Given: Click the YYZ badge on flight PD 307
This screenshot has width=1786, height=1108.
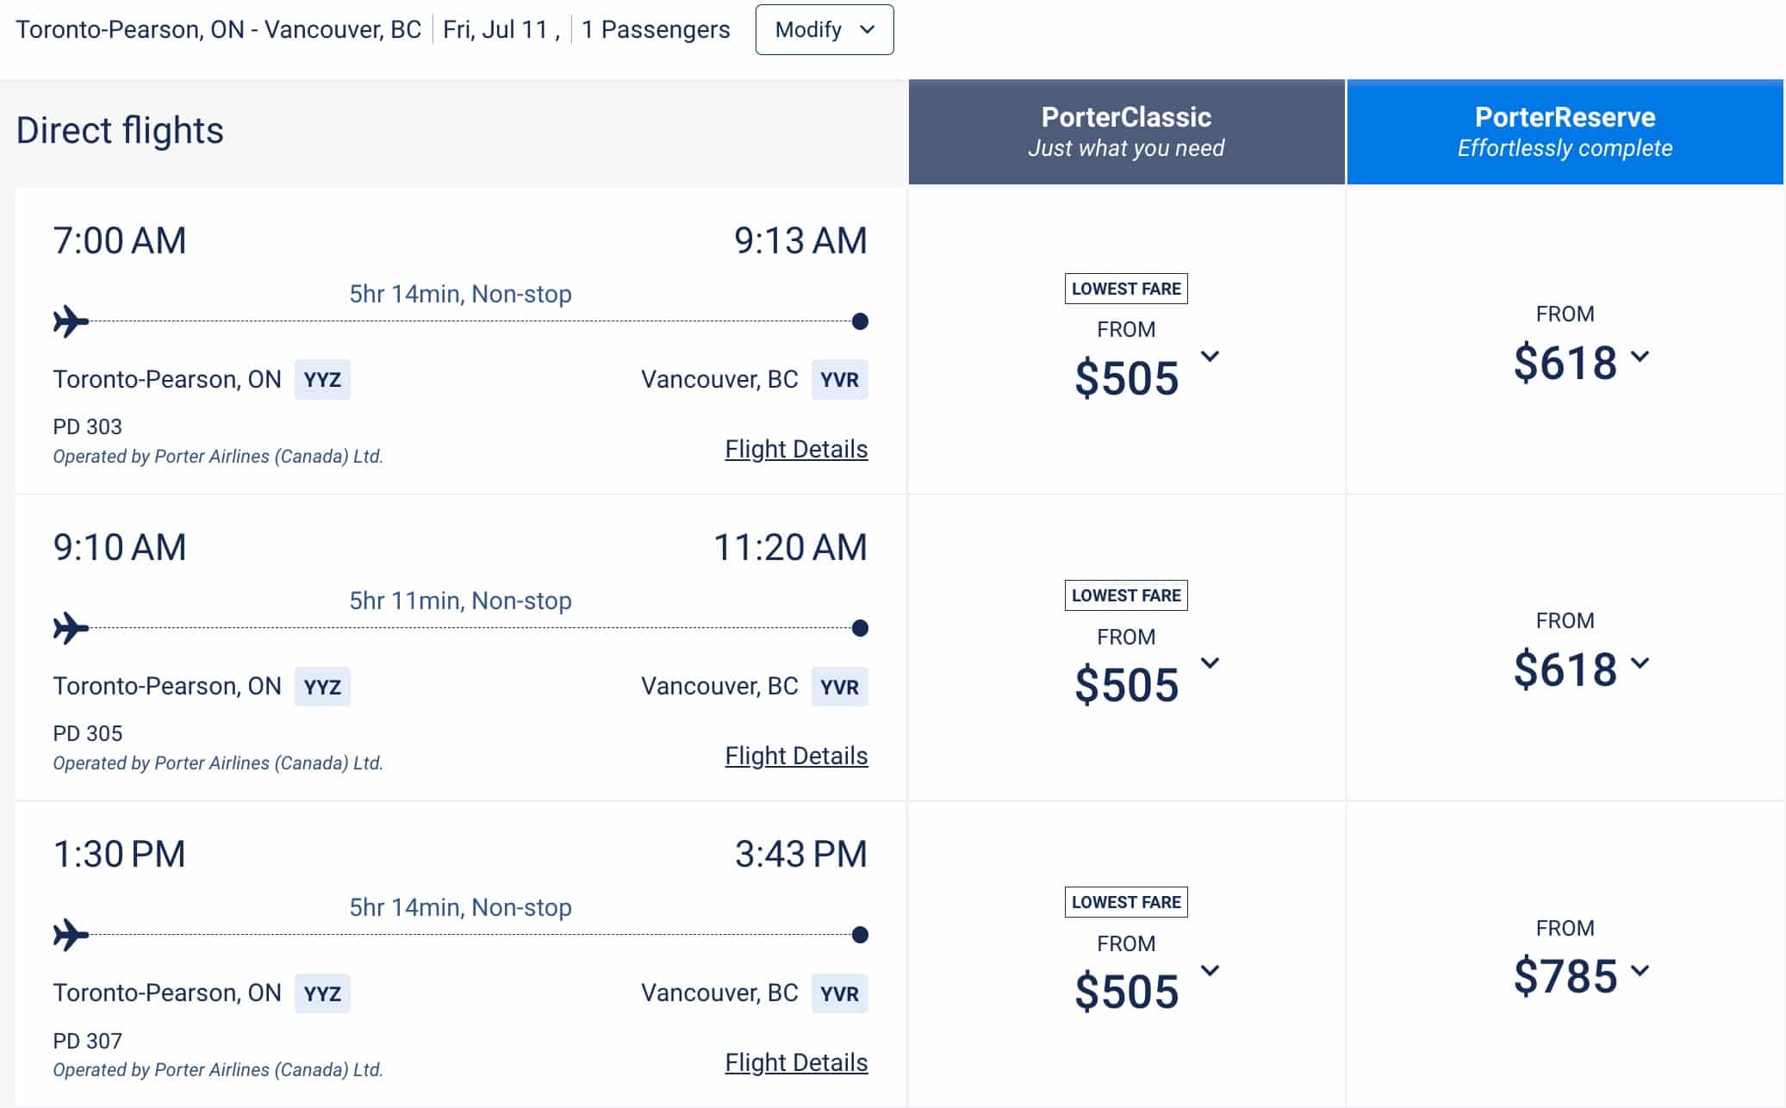Looking at the screenshot, I should (322, 993).
